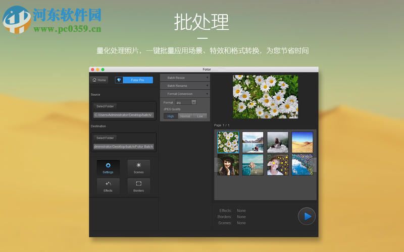The image size is (404, 252).
Task: Start batch processing with play button
Action: (307, 216)
